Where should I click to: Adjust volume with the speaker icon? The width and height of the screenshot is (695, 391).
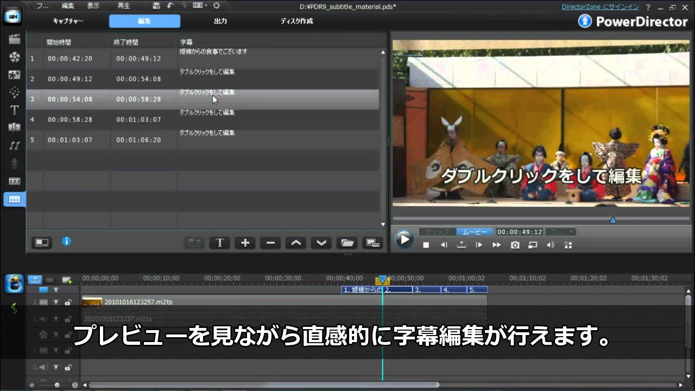(551, 245)
